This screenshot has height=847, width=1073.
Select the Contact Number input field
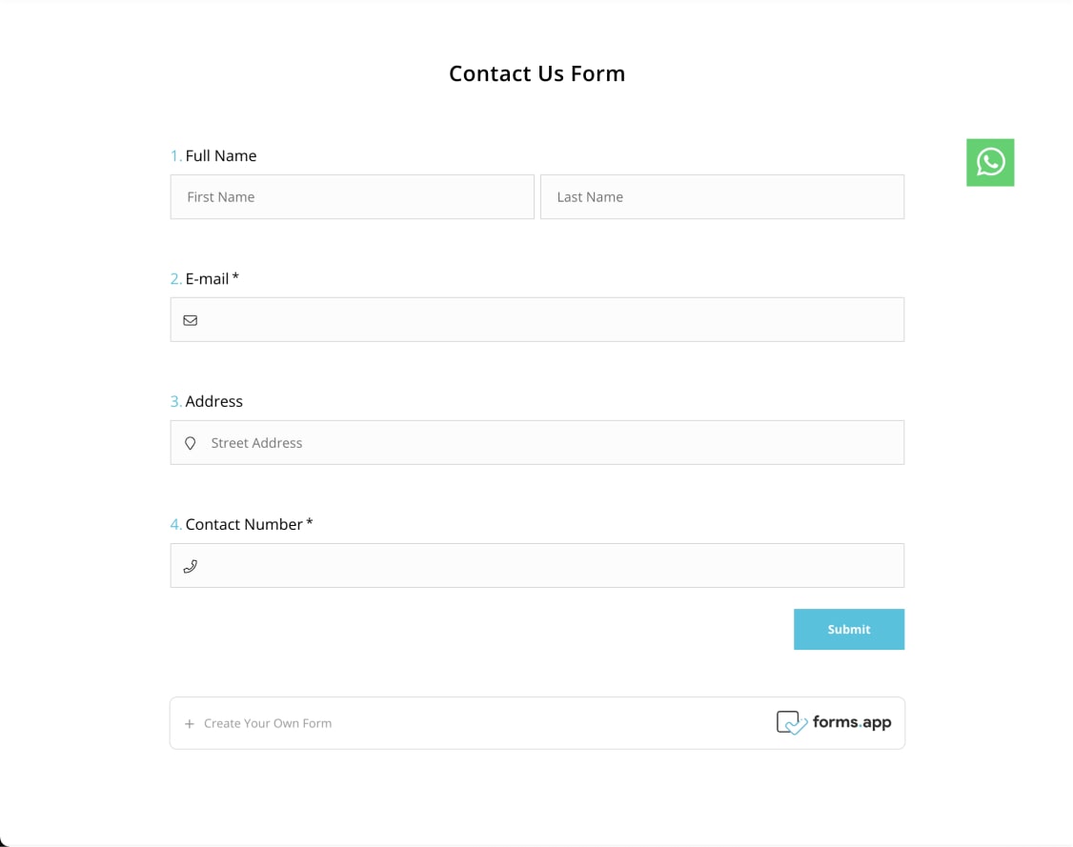[536, 565]
